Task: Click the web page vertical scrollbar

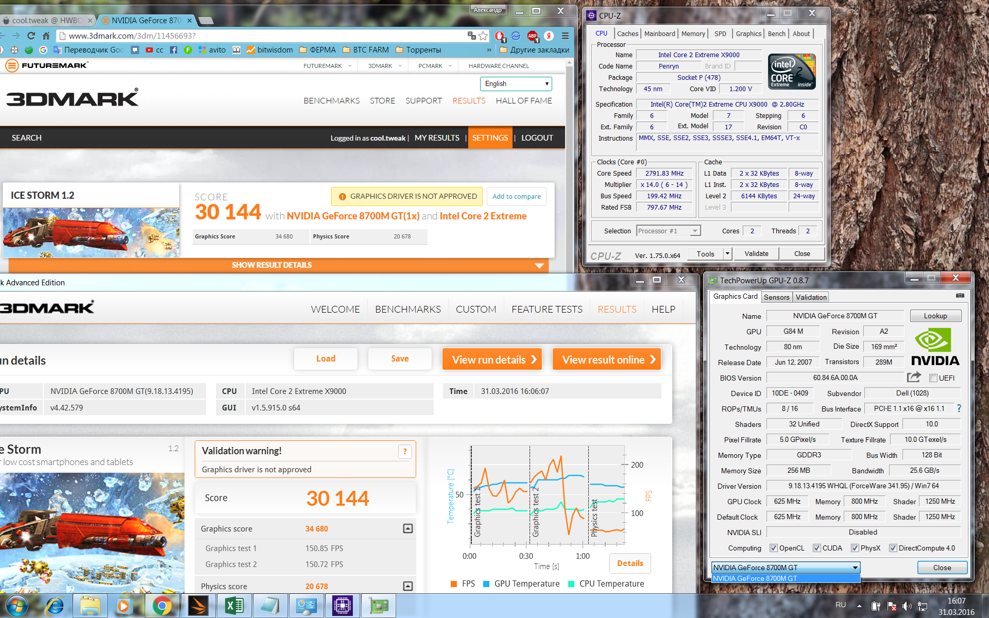Action: point(569,165)
